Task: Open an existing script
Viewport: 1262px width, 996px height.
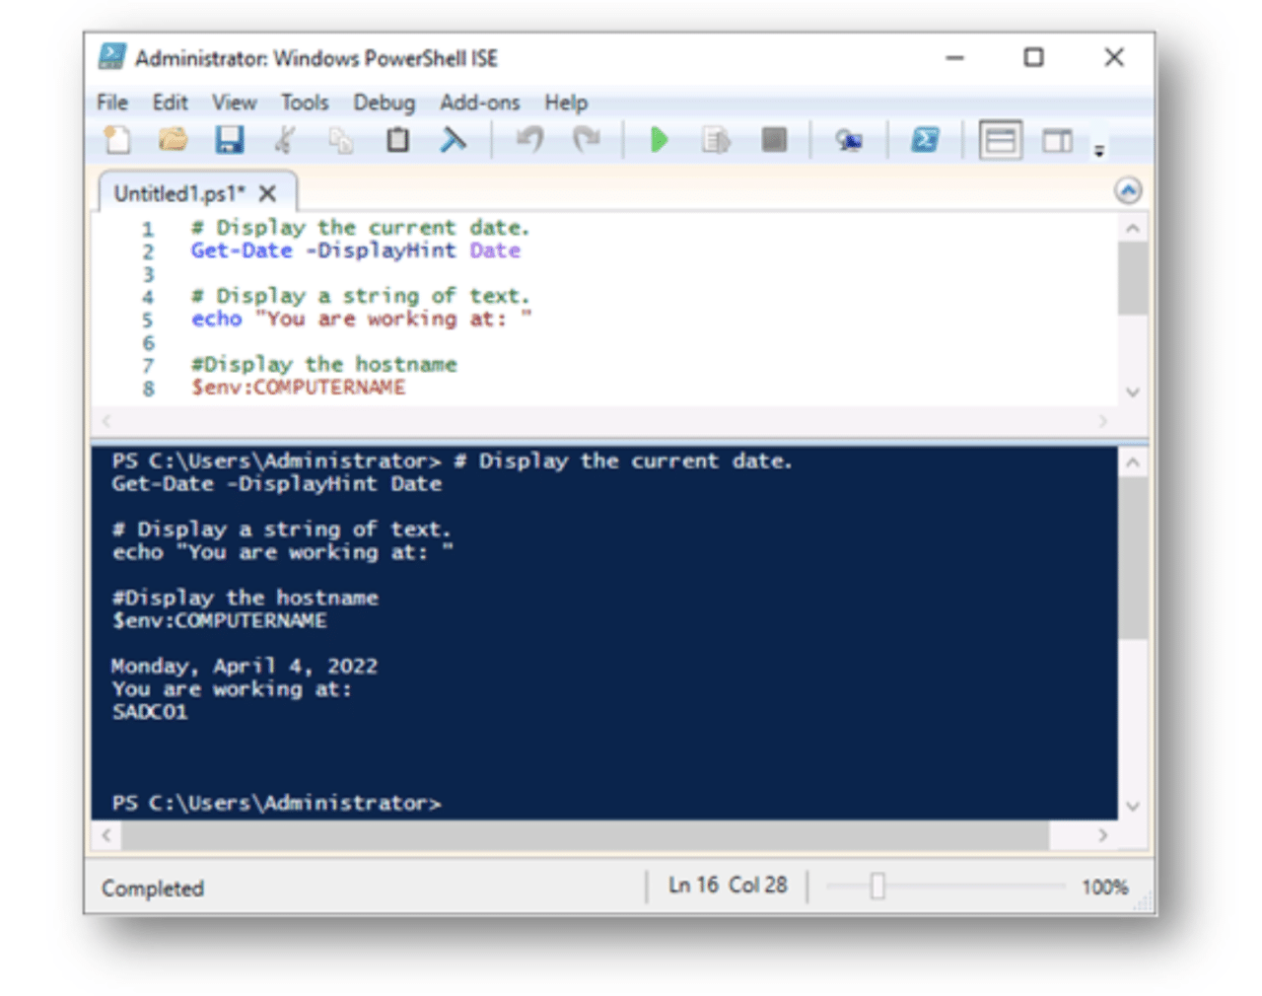Action: pos(174,140)
